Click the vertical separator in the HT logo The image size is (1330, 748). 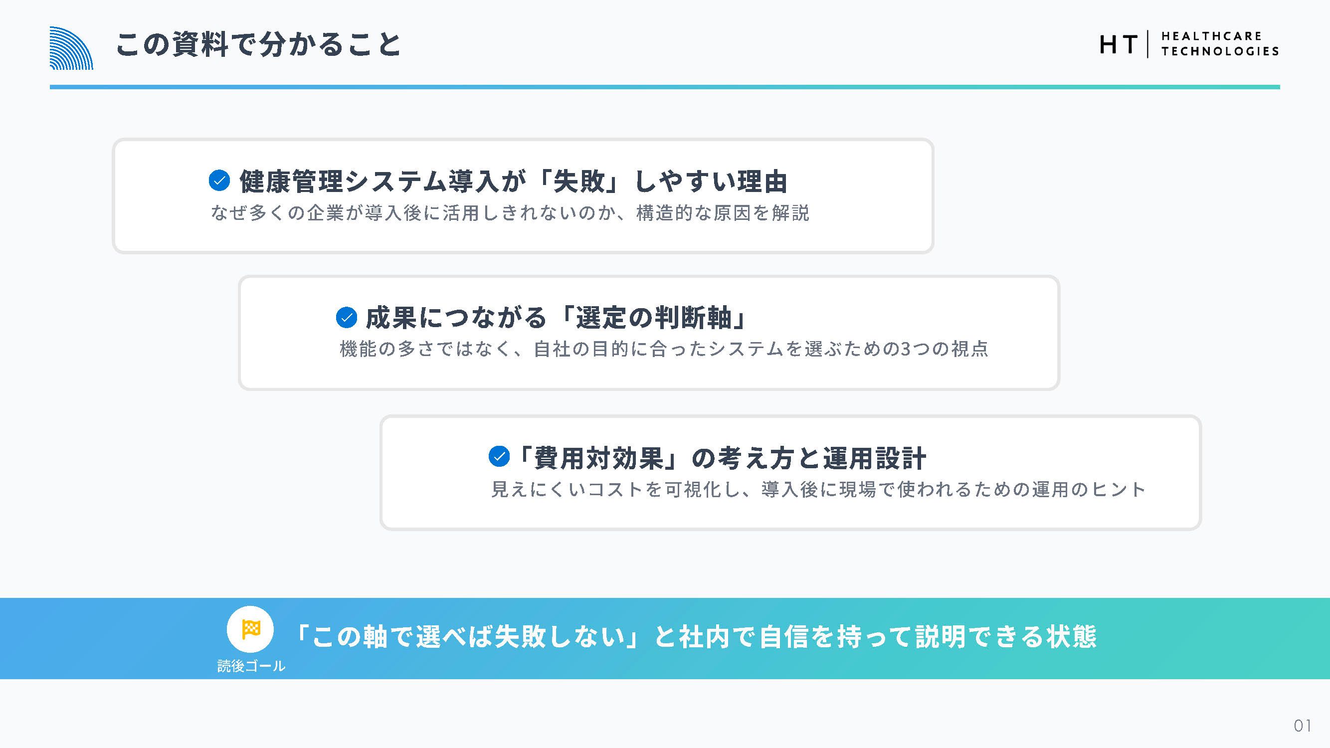1148,44
